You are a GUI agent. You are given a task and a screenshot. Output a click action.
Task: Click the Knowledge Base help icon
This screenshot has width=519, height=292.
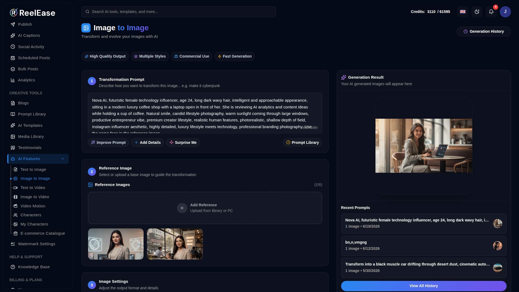13,267
